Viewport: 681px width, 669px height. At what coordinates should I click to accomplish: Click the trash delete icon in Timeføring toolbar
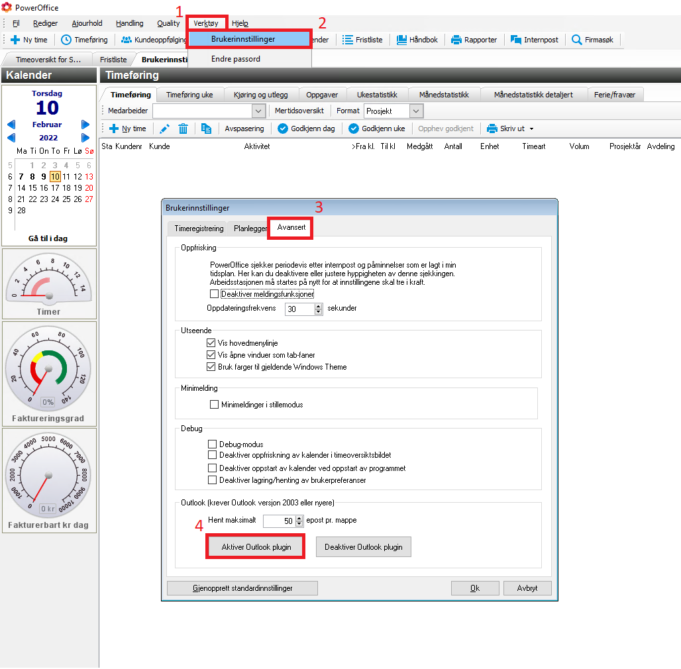pyautogui.click(x=183, y=129)
